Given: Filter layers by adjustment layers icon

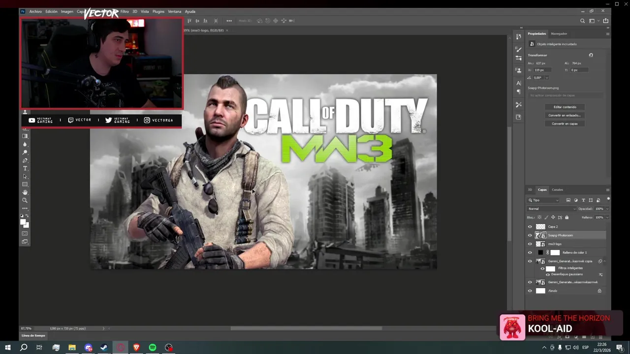Looking at the screenshot, I should coord(576,200).
